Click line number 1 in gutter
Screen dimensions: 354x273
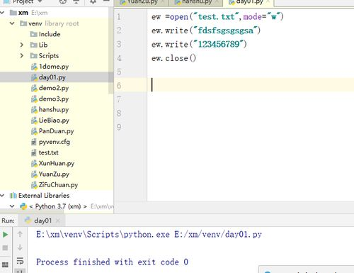pos(119,17)
